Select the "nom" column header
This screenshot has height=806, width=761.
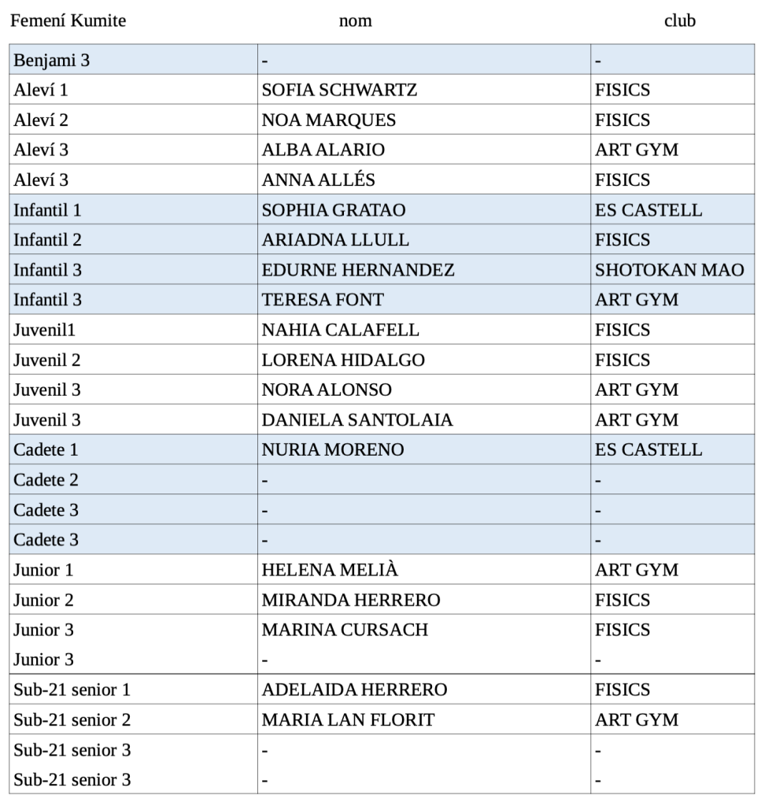tap(355, 21)
